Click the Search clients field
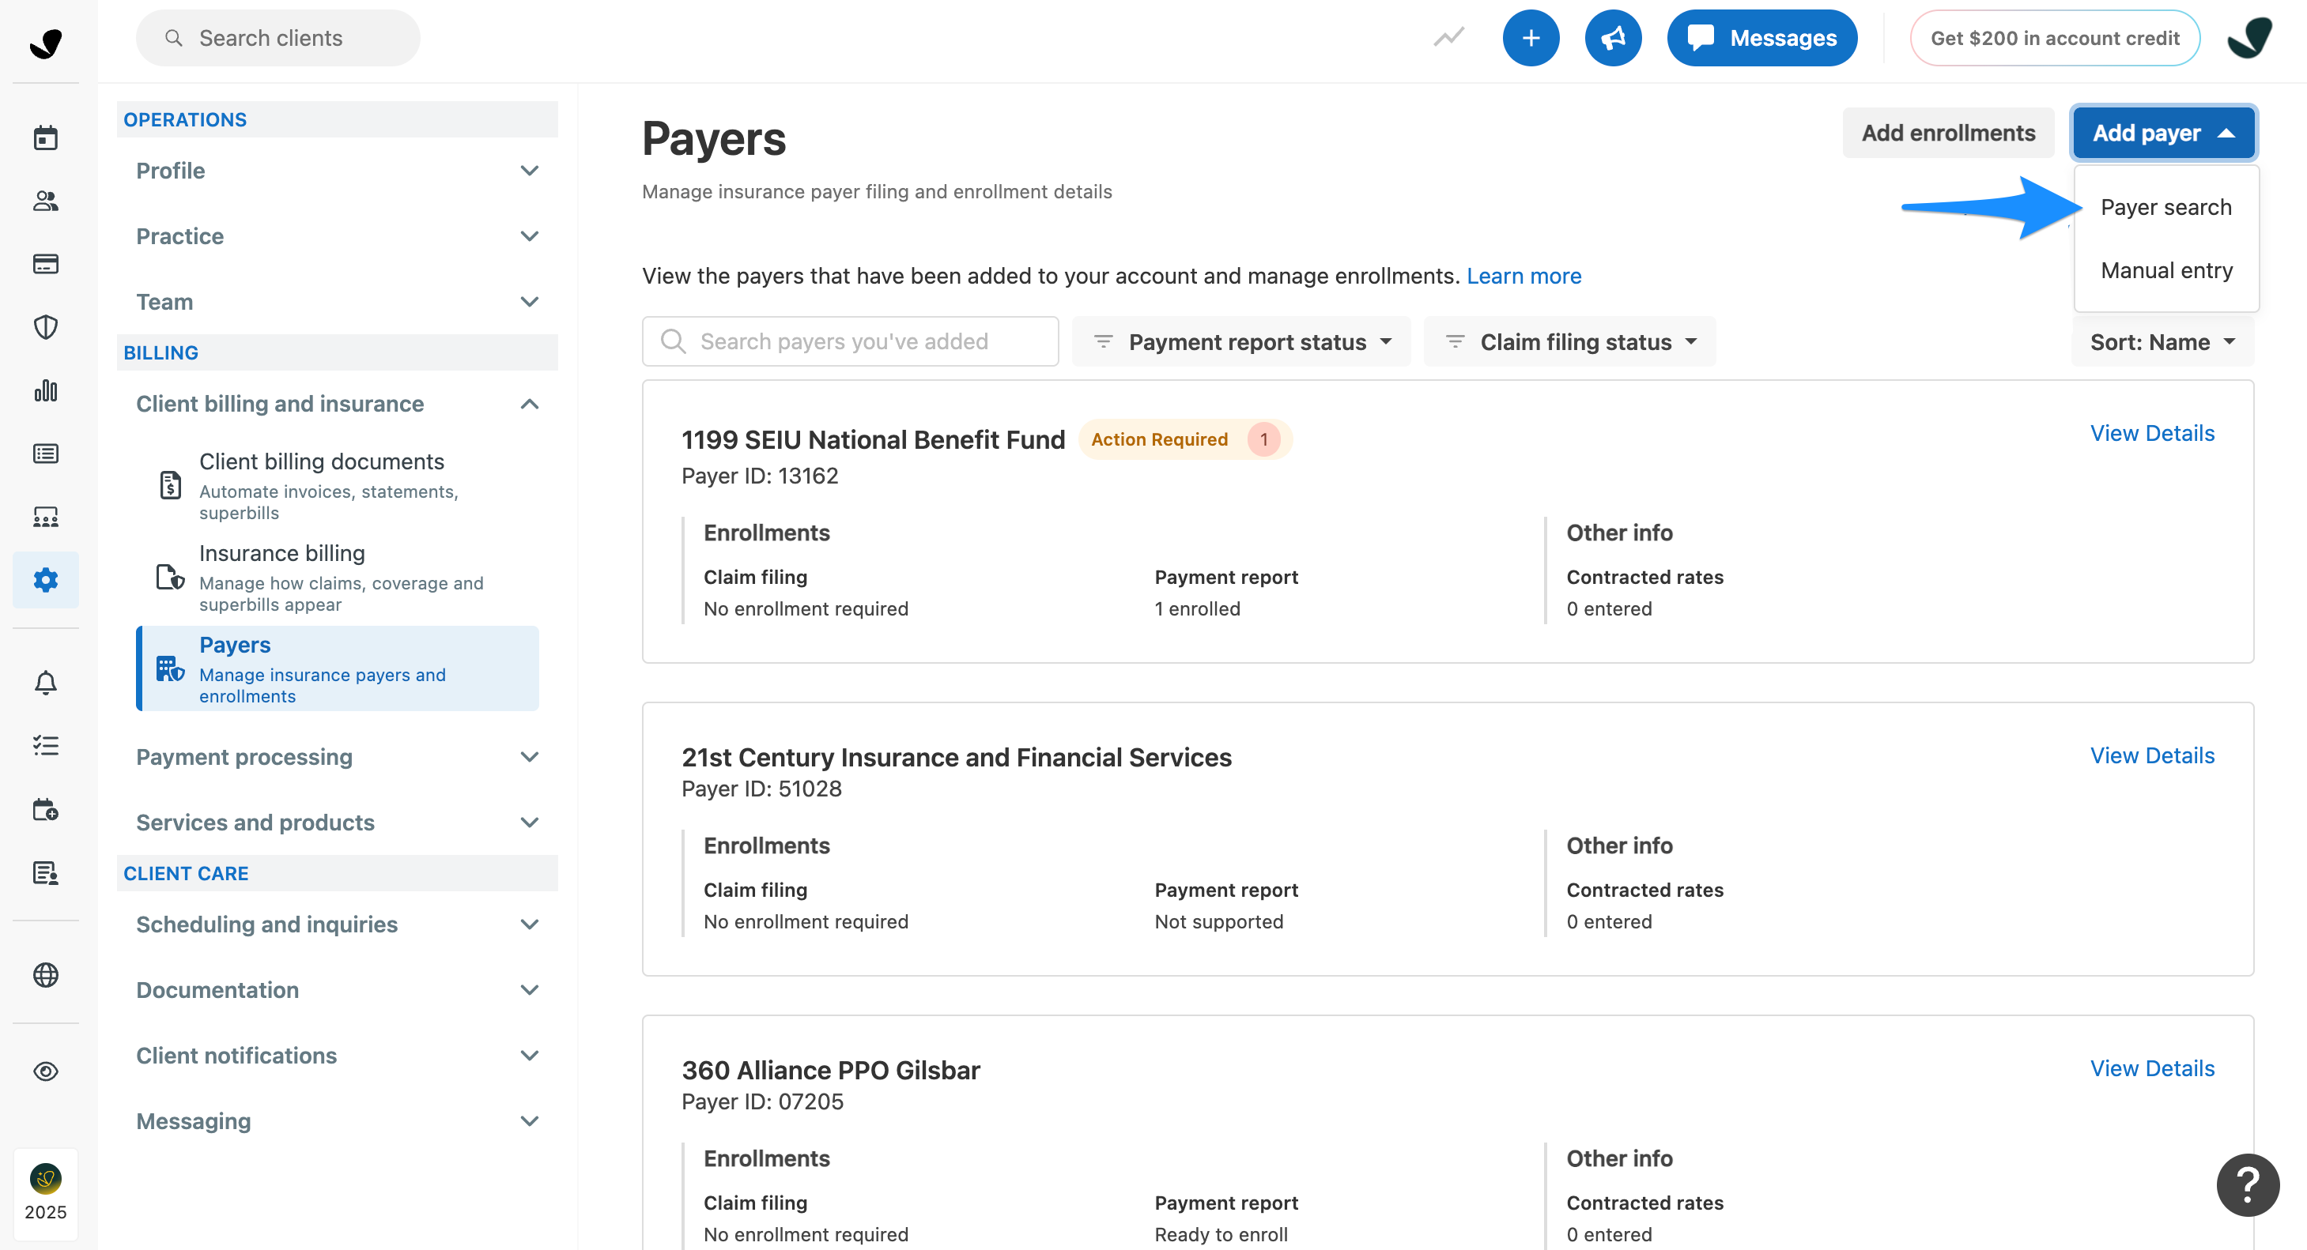Screen dimensions: 2307x1250 click(278, 39)
